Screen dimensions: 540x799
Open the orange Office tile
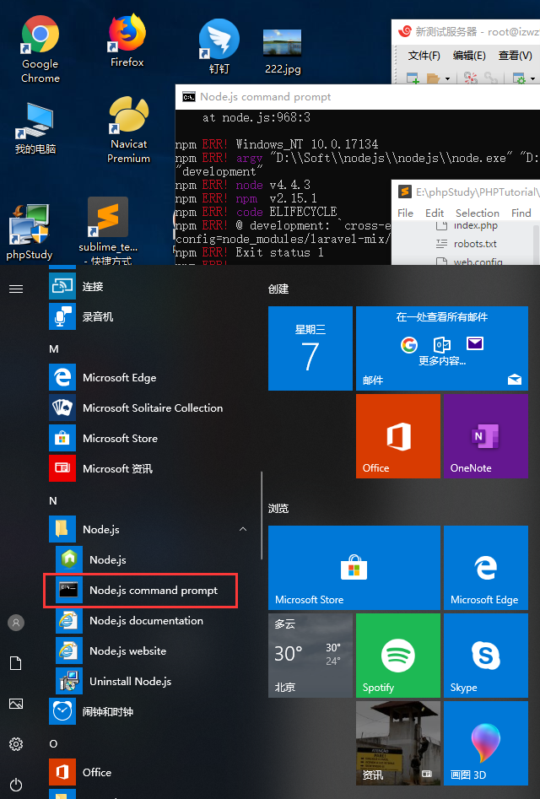point(398,435)
